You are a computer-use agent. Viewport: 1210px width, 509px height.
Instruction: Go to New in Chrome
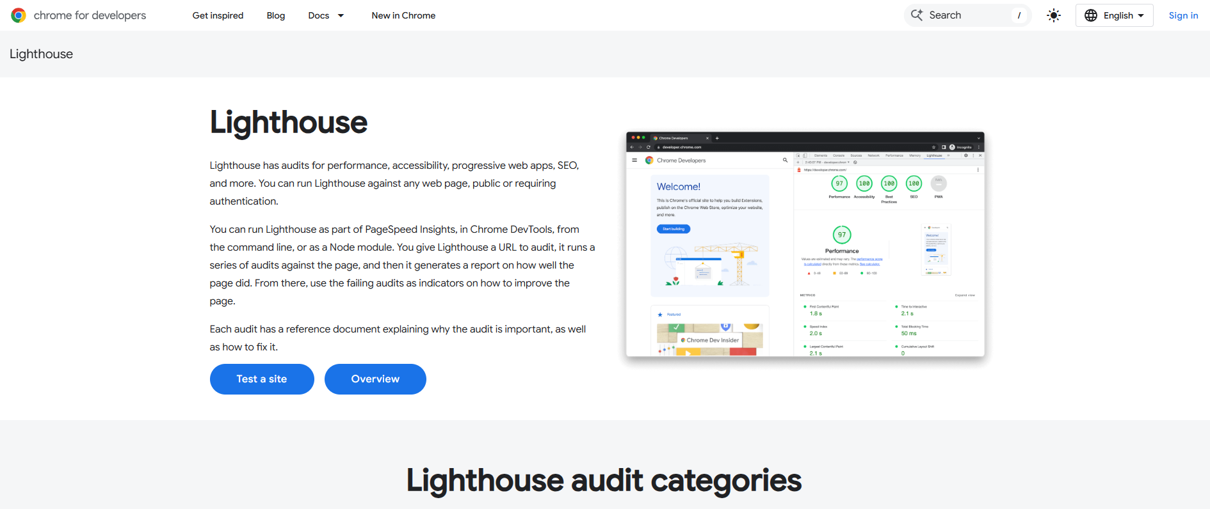tap(403, 15)
